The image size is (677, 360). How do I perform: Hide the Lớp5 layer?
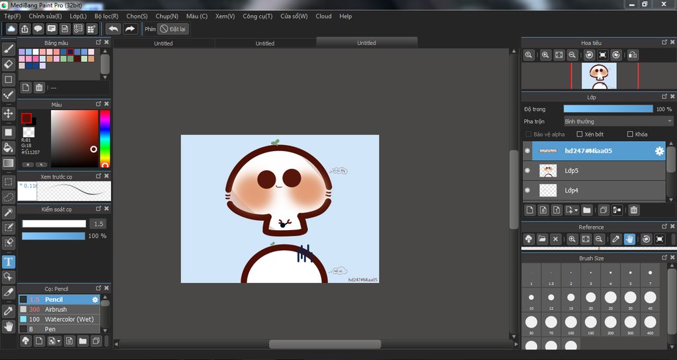[x=527, y=171]
